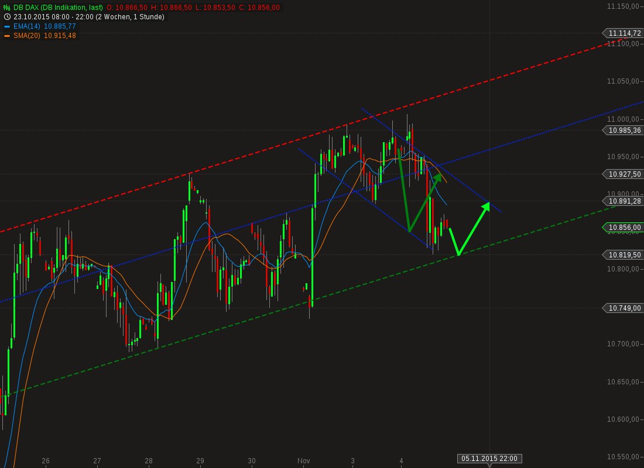Viewport: 644px width, 468px height.
Task: Click the candlestick chart icon beside DB DAX
Action: pos(7,8)
